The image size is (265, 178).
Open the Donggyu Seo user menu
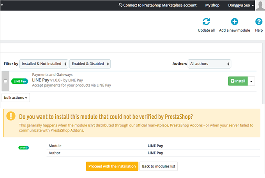pyautogui.click(x=241, y=5)
